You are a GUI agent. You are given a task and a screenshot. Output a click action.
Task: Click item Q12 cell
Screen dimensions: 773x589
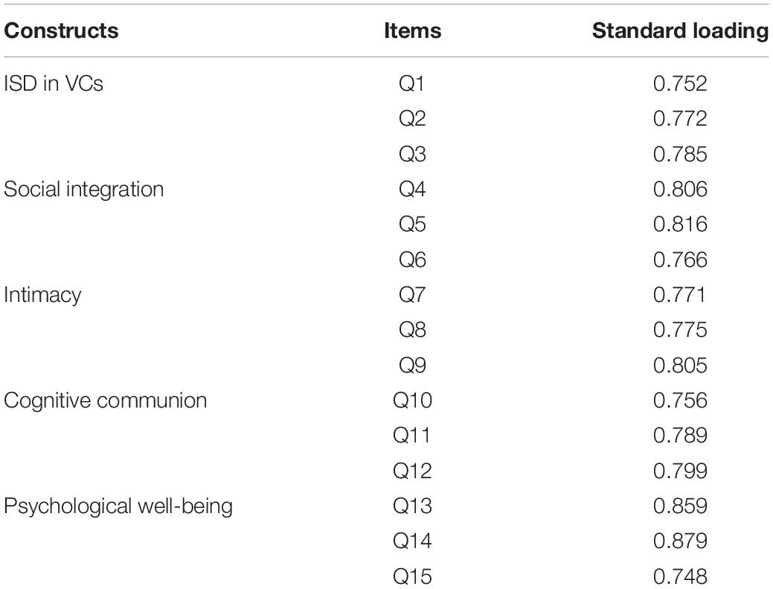412,471
